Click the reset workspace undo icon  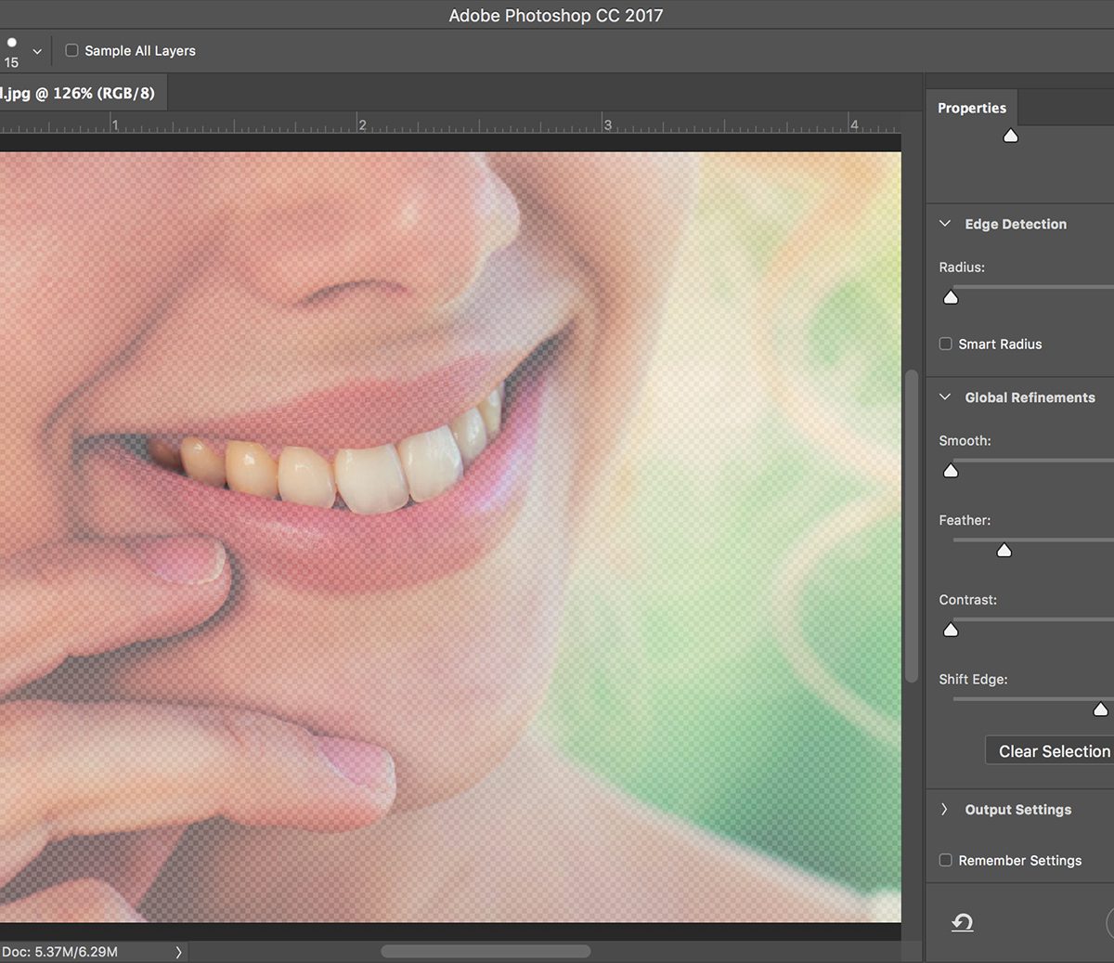click(963, 922)
